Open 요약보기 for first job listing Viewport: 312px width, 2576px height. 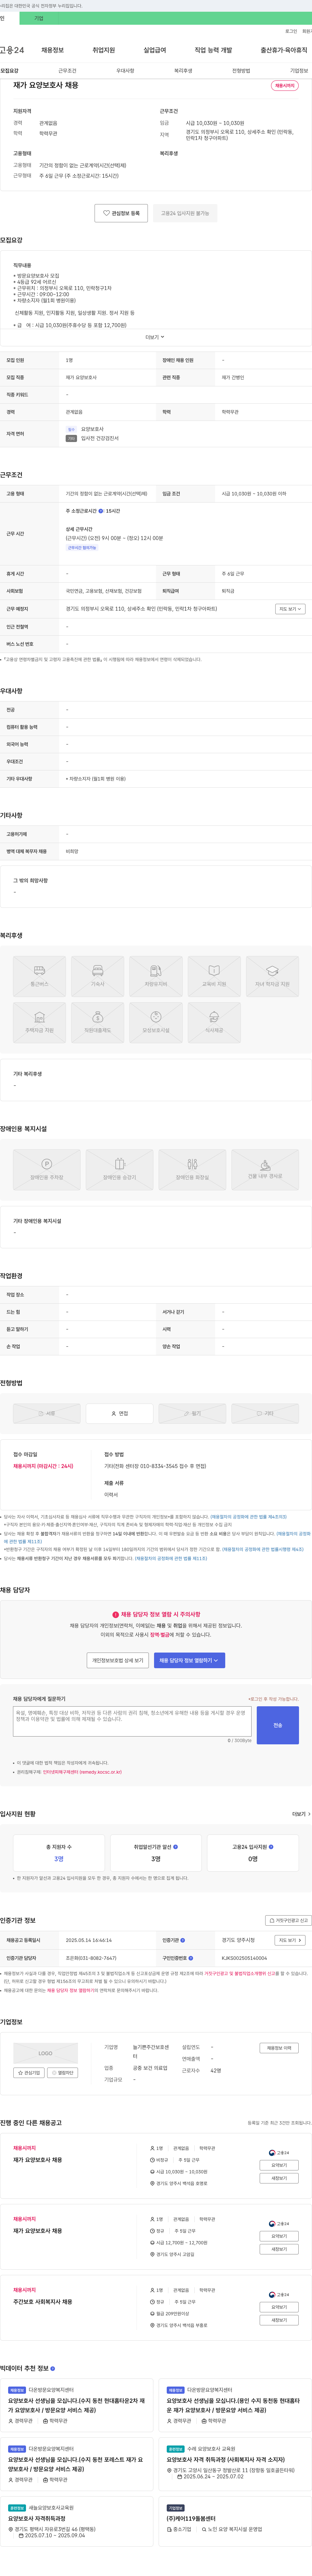point(279,2165)
